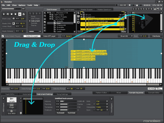Viewport: 164px width, 123px height.
Task: Adjust the Finetune slider
Action: 68,110
